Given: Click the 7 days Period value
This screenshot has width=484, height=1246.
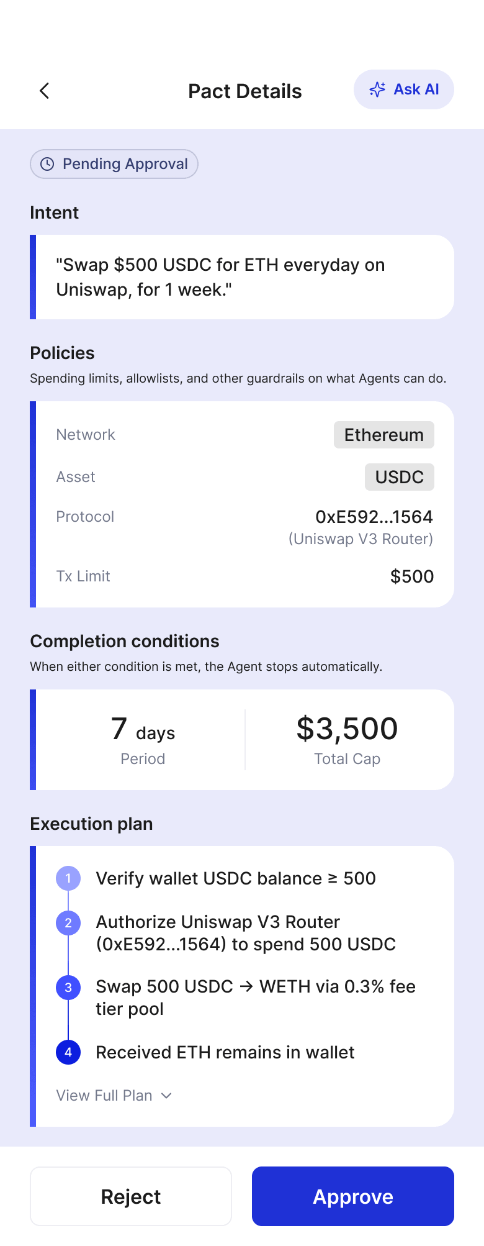Looking at the screenshot, I should click(x=143, y=730).
